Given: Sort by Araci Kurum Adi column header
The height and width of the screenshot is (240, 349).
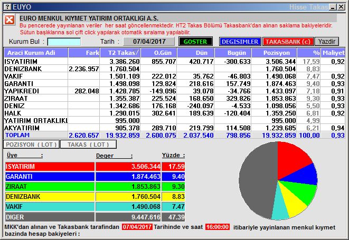Looking at the screenshot, I should click(36, 53).
